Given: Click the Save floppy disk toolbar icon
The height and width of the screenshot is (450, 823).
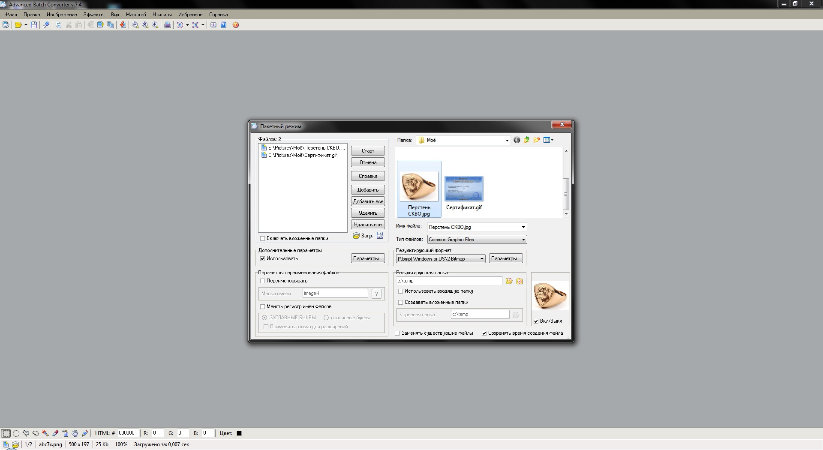Looking at the screenshot, I should pos(34,25).
